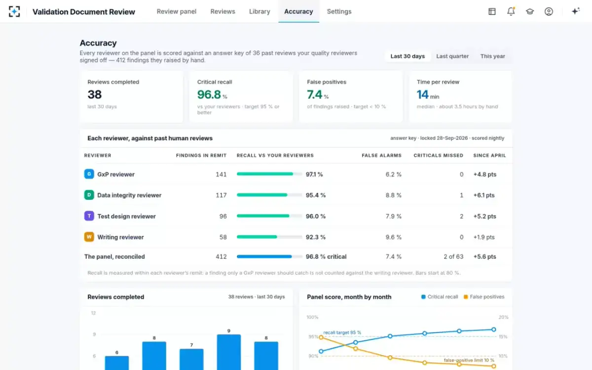592x370 pixels.
Task: Click the GxP reviewer G badge
Action: point(89,174)
